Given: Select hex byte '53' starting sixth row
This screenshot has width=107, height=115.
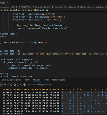Looking at the screenshot, I should [4, 106].
